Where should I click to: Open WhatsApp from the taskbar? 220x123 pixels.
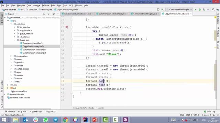click(46, 120)
